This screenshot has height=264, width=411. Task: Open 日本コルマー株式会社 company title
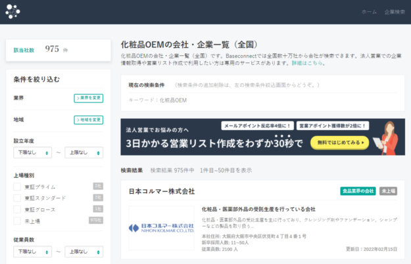click(x=162, y=191)
